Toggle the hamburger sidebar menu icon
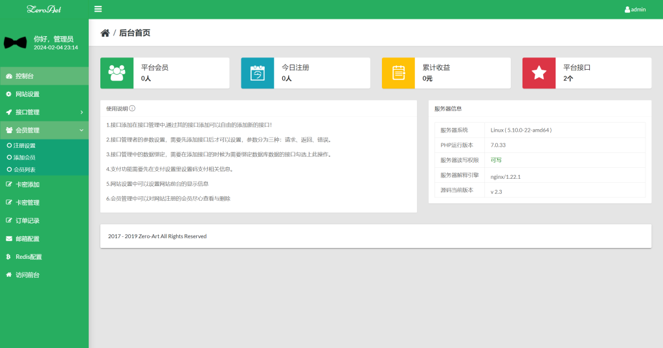Screen dimensions: 663x348 pyautogui.click(x=98, y=9)
